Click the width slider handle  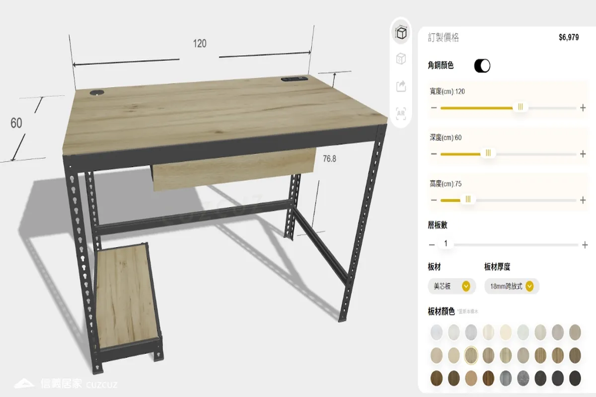(520, 107)
